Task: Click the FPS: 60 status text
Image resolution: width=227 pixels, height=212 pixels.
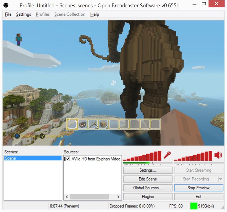Action: [176, 206]
